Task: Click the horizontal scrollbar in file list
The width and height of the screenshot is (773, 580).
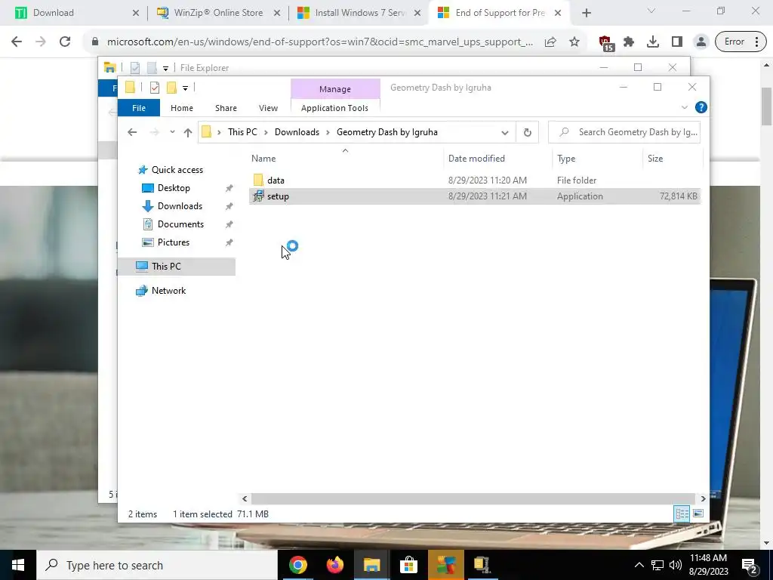Action: pyautogui.click(x=473, y=498)
